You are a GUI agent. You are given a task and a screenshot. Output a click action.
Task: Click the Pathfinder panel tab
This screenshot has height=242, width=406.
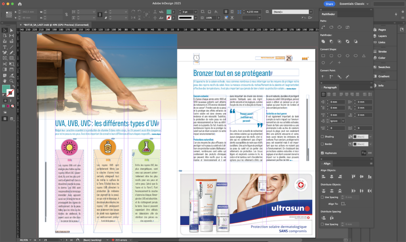[x=328, y=14]
